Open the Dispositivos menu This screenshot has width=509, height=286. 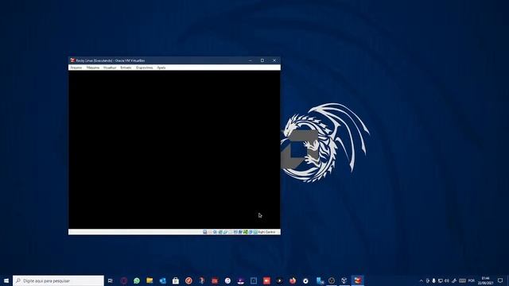145,68
